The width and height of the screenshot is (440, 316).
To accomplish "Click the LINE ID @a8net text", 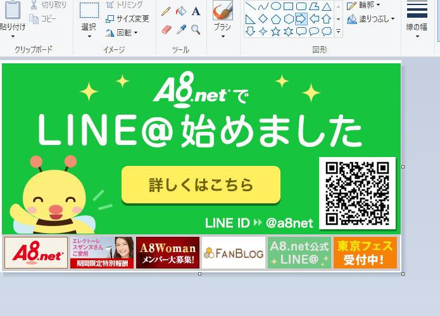I will (259, 223).
